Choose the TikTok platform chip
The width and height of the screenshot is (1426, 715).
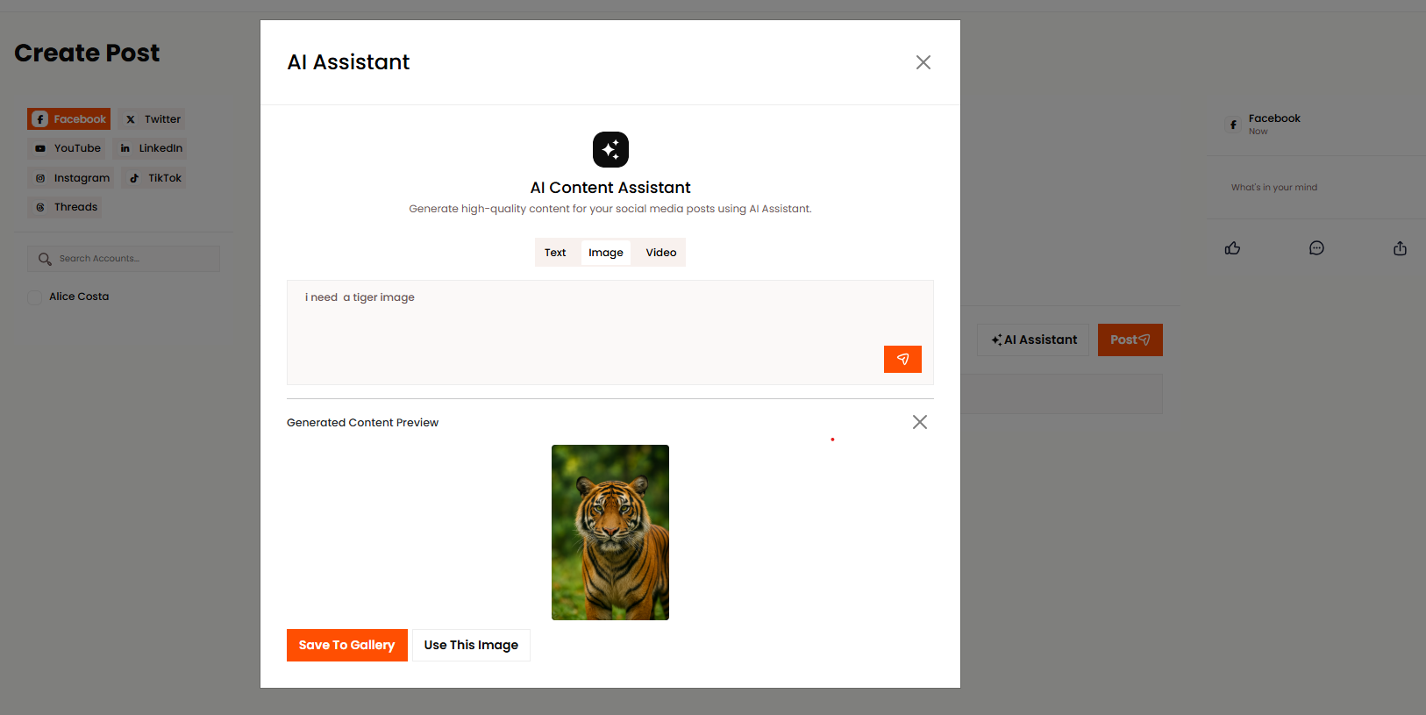(x=155, y=178)
